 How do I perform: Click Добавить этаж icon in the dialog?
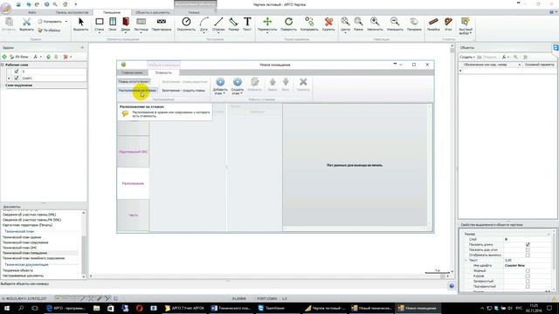click(220, 82)
